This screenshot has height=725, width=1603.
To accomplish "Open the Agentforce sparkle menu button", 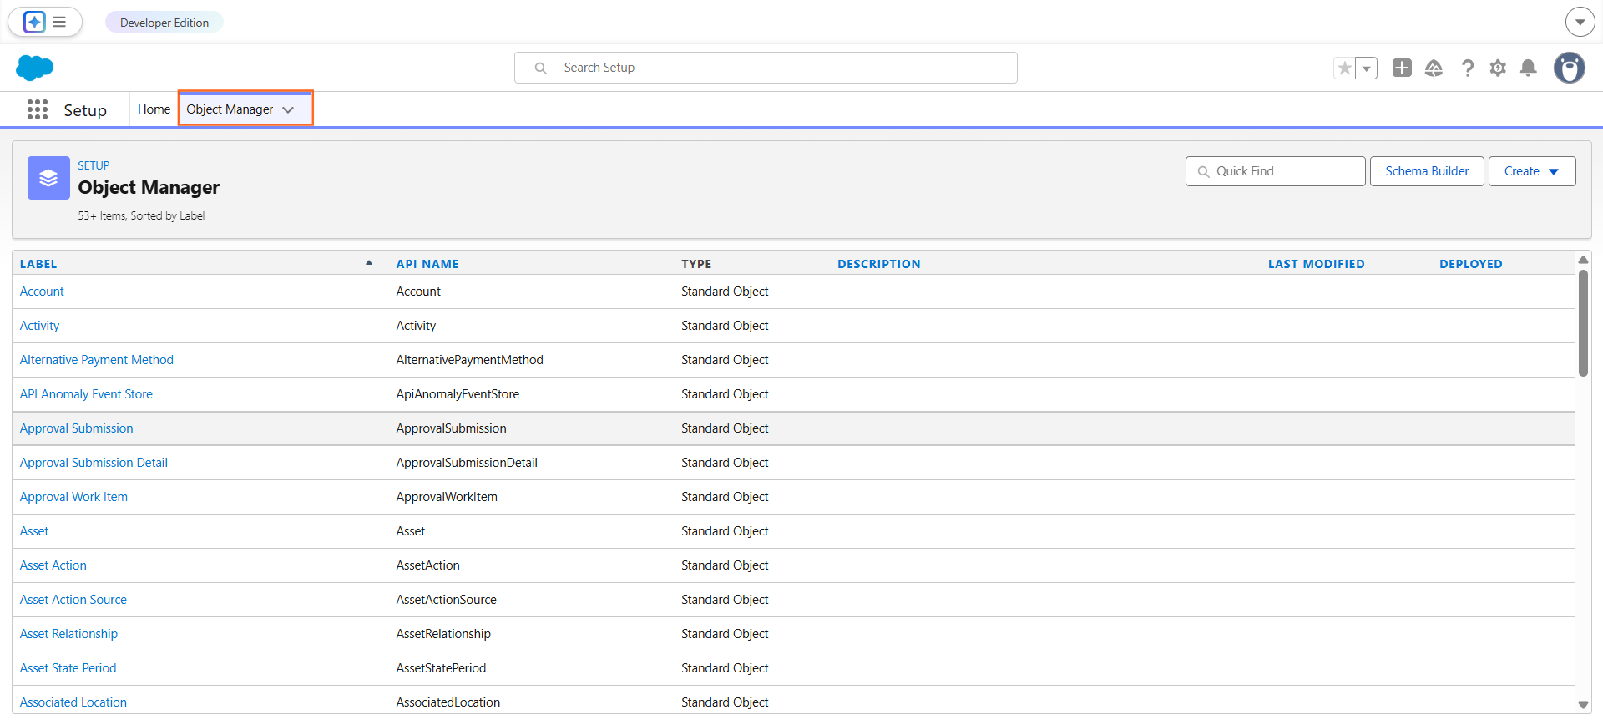I will click(x=45, y=22).
